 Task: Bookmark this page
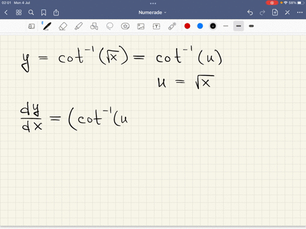pos(43,13)
